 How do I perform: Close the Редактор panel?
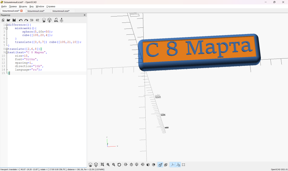[x=84, y=15]
